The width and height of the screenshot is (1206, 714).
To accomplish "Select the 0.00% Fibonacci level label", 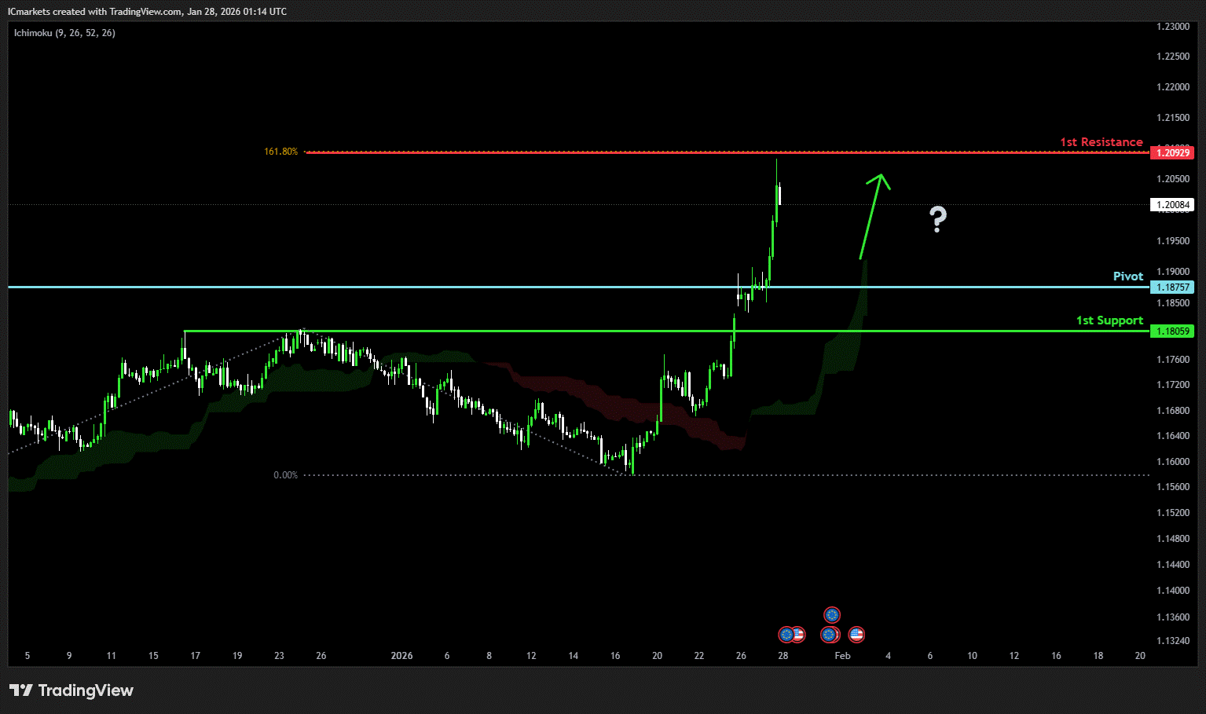I will [285, 475].
